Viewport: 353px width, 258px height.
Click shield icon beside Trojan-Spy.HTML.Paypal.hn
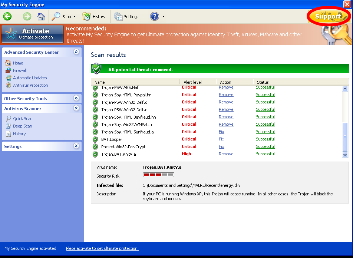click(95, 95)
